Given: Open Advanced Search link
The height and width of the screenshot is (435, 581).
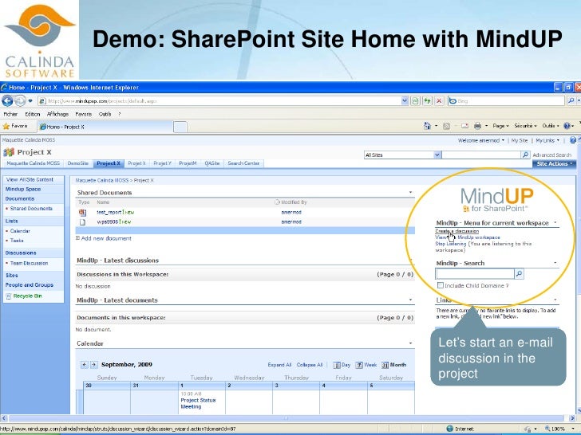Looking at the screenshot, I should [551, 155].
